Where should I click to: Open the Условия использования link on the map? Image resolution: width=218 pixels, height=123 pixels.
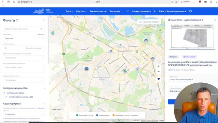(149, 121)
